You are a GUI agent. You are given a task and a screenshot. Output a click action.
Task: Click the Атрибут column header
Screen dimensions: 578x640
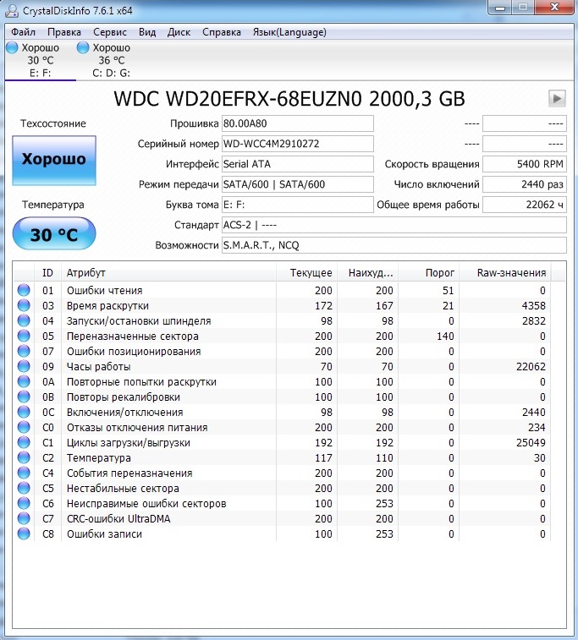click(168, 272)
